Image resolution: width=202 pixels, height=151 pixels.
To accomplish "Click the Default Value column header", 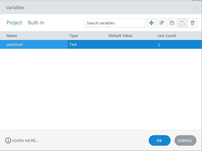I will 120,36.
